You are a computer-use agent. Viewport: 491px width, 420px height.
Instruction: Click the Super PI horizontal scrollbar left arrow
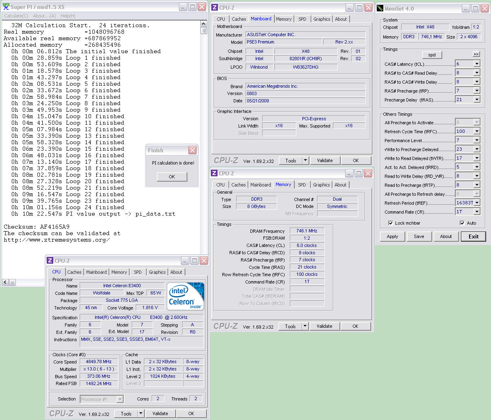5,282
